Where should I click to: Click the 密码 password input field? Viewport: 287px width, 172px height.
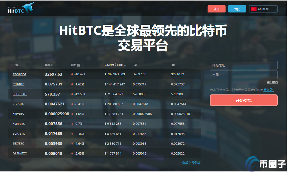(x=244, y=75)
